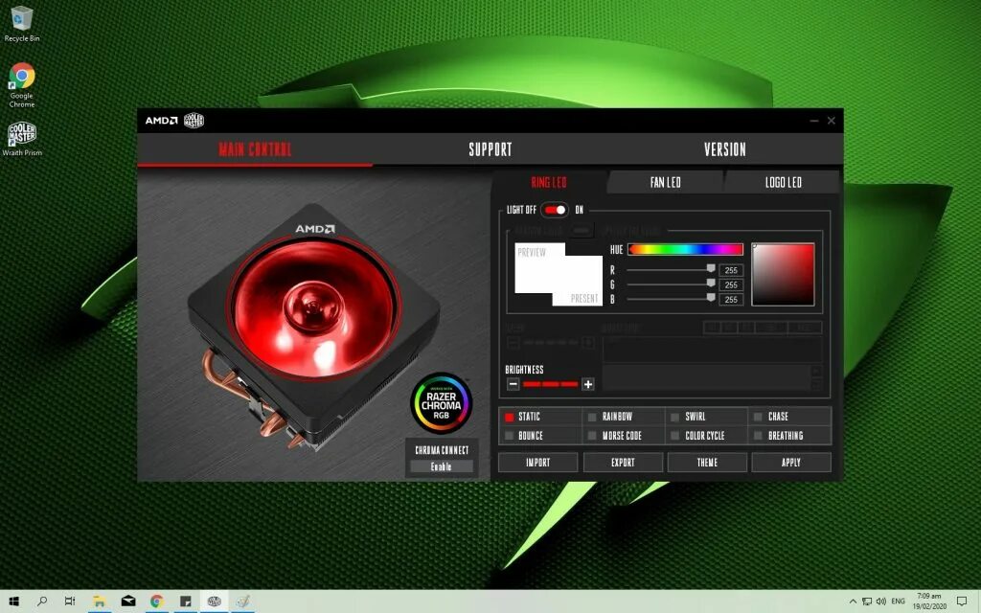The height and width of the screenshot is (613, 981).
Task: Open the notification center icon
Action: click(x=962, y=602)
